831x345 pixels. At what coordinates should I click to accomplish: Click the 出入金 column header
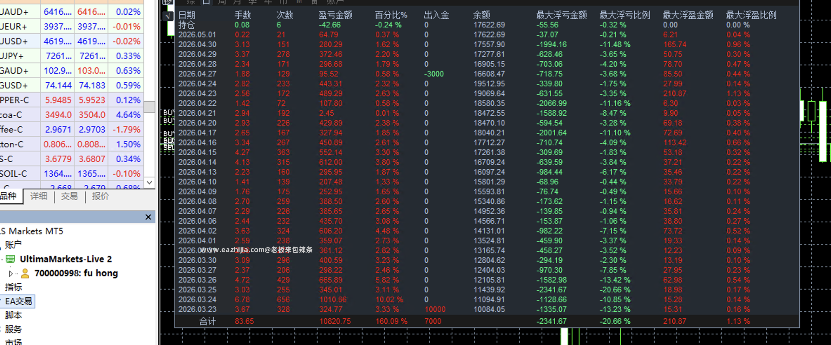tap(437, 15)
